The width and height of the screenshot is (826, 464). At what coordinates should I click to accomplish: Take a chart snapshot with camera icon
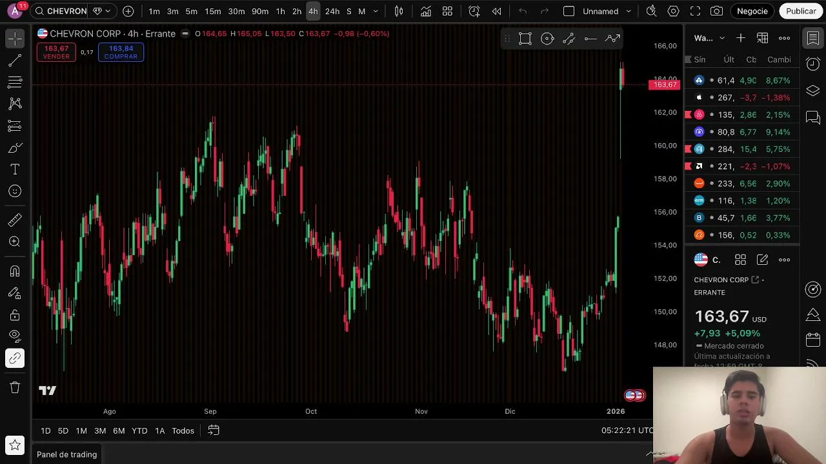[x=716, y=11]
